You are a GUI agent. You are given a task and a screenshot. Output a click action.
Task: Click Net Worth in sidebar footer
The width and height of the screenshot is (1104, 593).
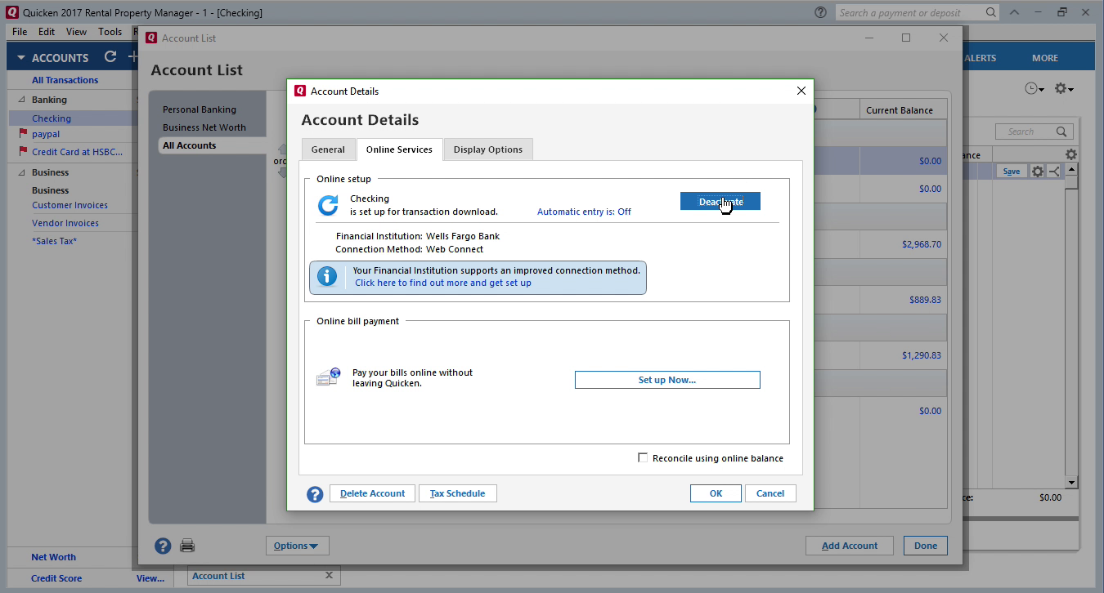54,557
